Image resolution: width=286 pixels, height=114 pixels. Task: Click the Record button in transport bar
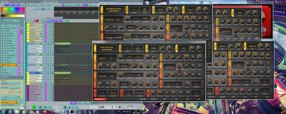pyautogui.click(x=65, y=107)
